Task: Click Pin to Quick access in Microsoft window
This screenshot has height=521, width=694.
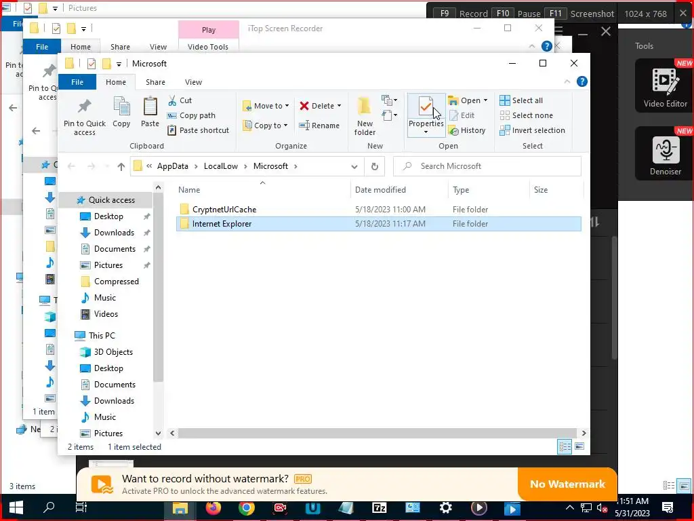Action: (85, 116)
